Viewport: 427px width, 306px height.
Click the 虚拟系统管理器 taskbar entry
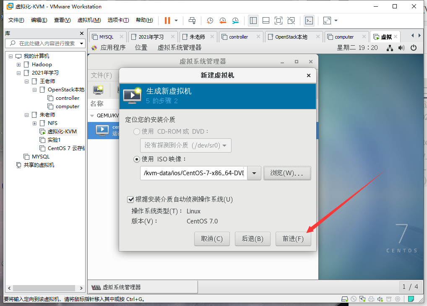143,287
